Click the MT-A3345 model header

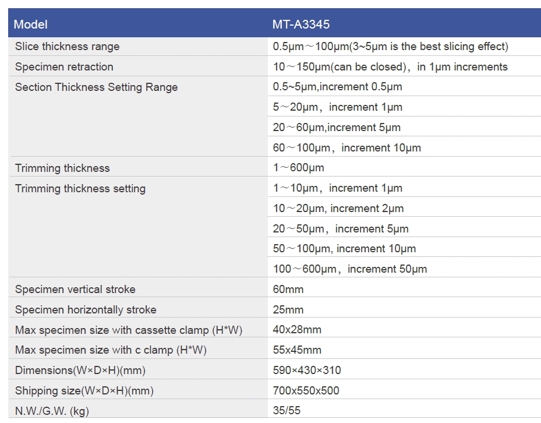(301, 24)
